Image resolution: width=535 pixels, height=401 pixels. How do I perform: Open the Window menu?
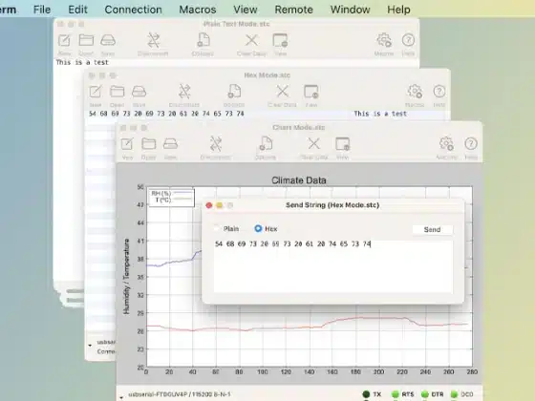coord(350,10)
